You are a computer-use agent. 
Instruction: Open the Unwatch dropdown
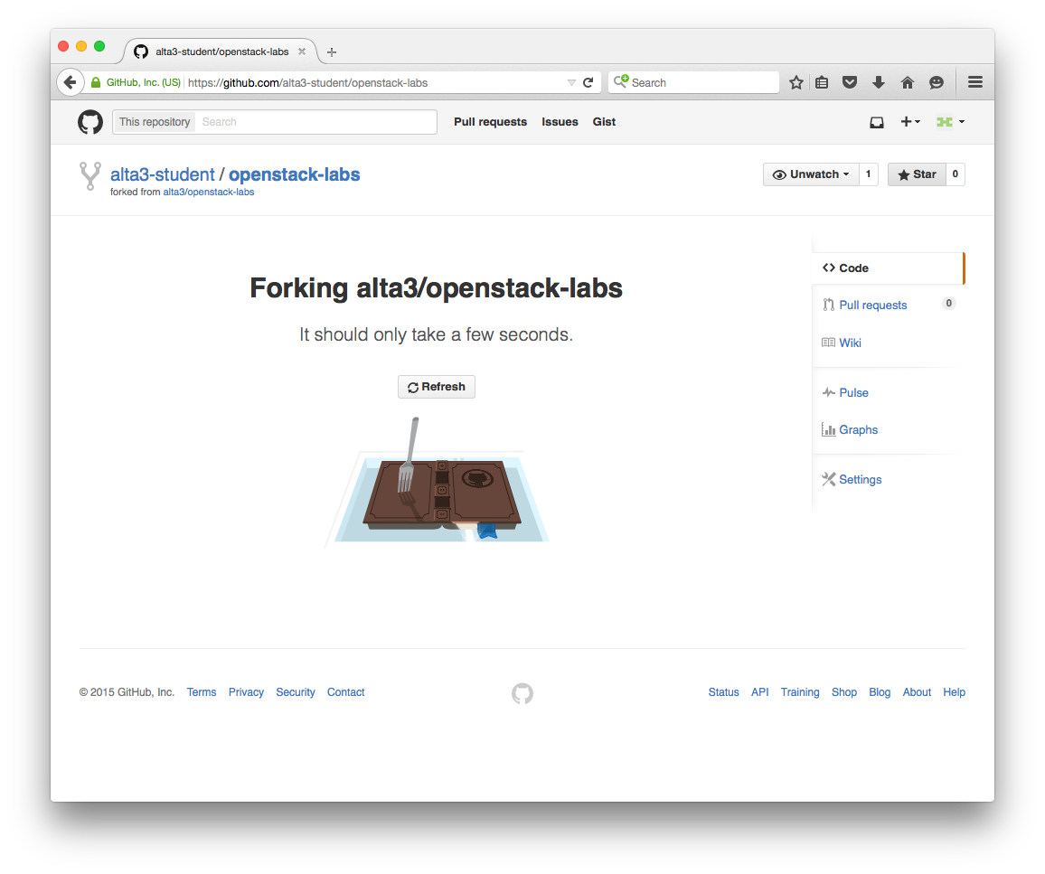[x=810, y=174]
